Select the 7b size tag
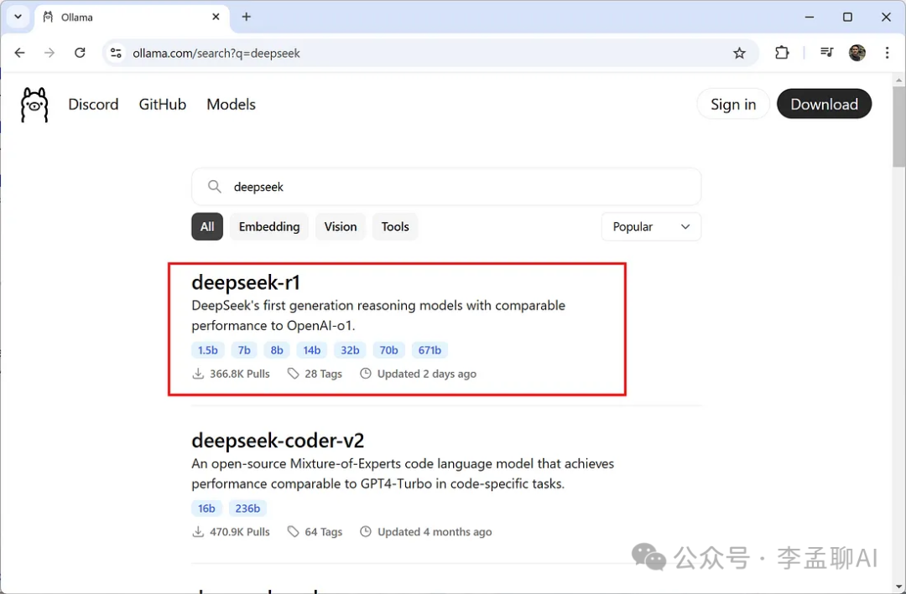Viewport: 906px width, 594px height. [244, 350]
